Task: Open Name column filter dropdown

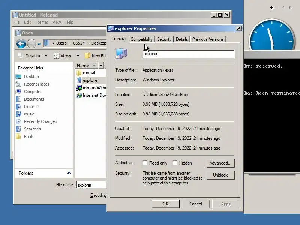Action: (101, 65)
